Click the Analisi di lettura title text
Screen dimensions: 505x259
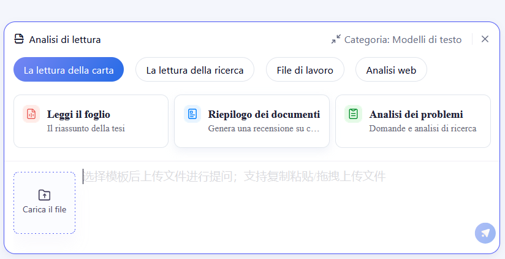point(65,39)
